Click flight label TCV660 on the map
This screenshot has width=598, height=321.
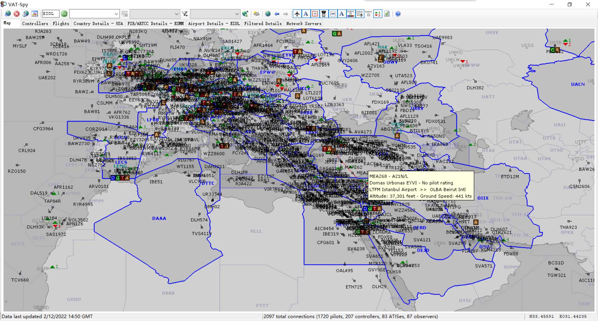pyautogui.click(x=20, y=280)
